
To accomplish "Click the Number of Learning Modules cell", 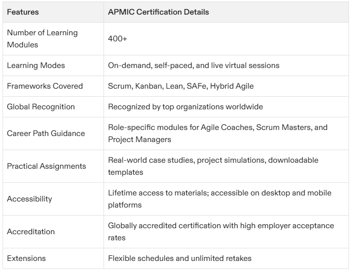I will click(42, 39).
